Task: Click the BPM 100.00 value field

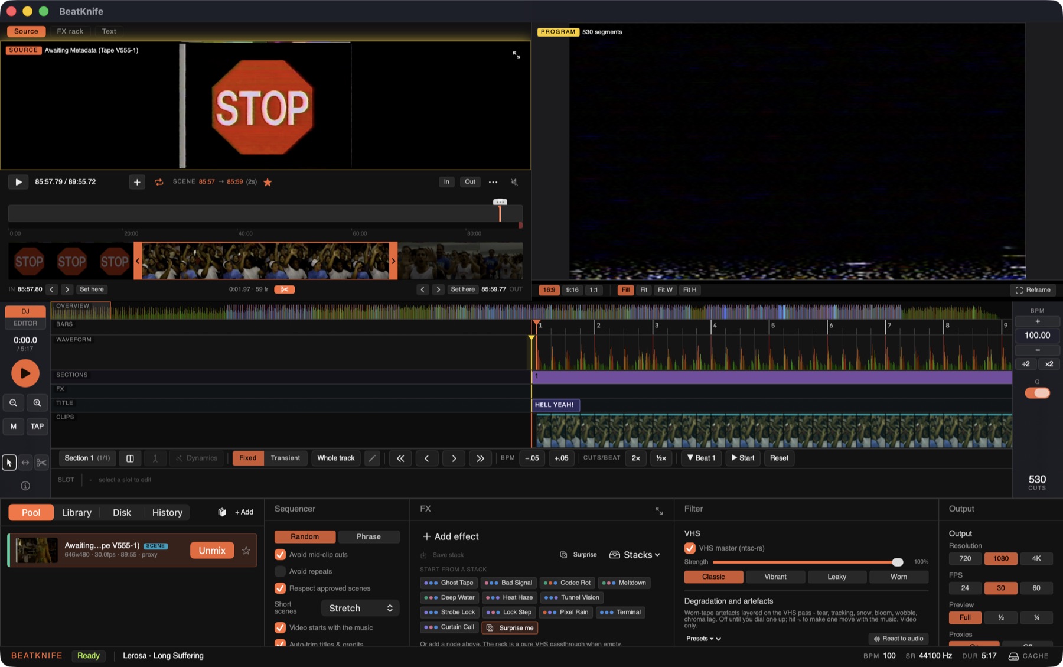Action: tap(1038, 335)
